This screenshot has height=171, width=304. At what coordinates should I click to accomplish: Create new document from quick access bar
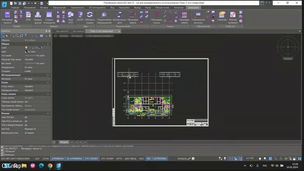(x=11, y=3)
